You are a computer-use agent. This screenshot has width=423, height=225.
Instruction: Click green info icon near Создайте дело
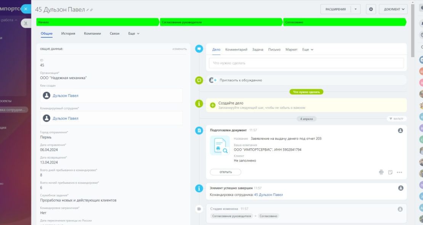point(199,103)
